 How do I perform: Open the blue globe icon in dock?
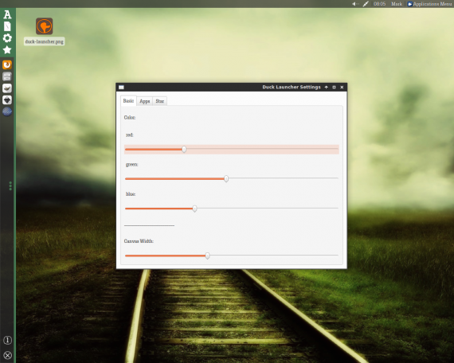(7, 111)
